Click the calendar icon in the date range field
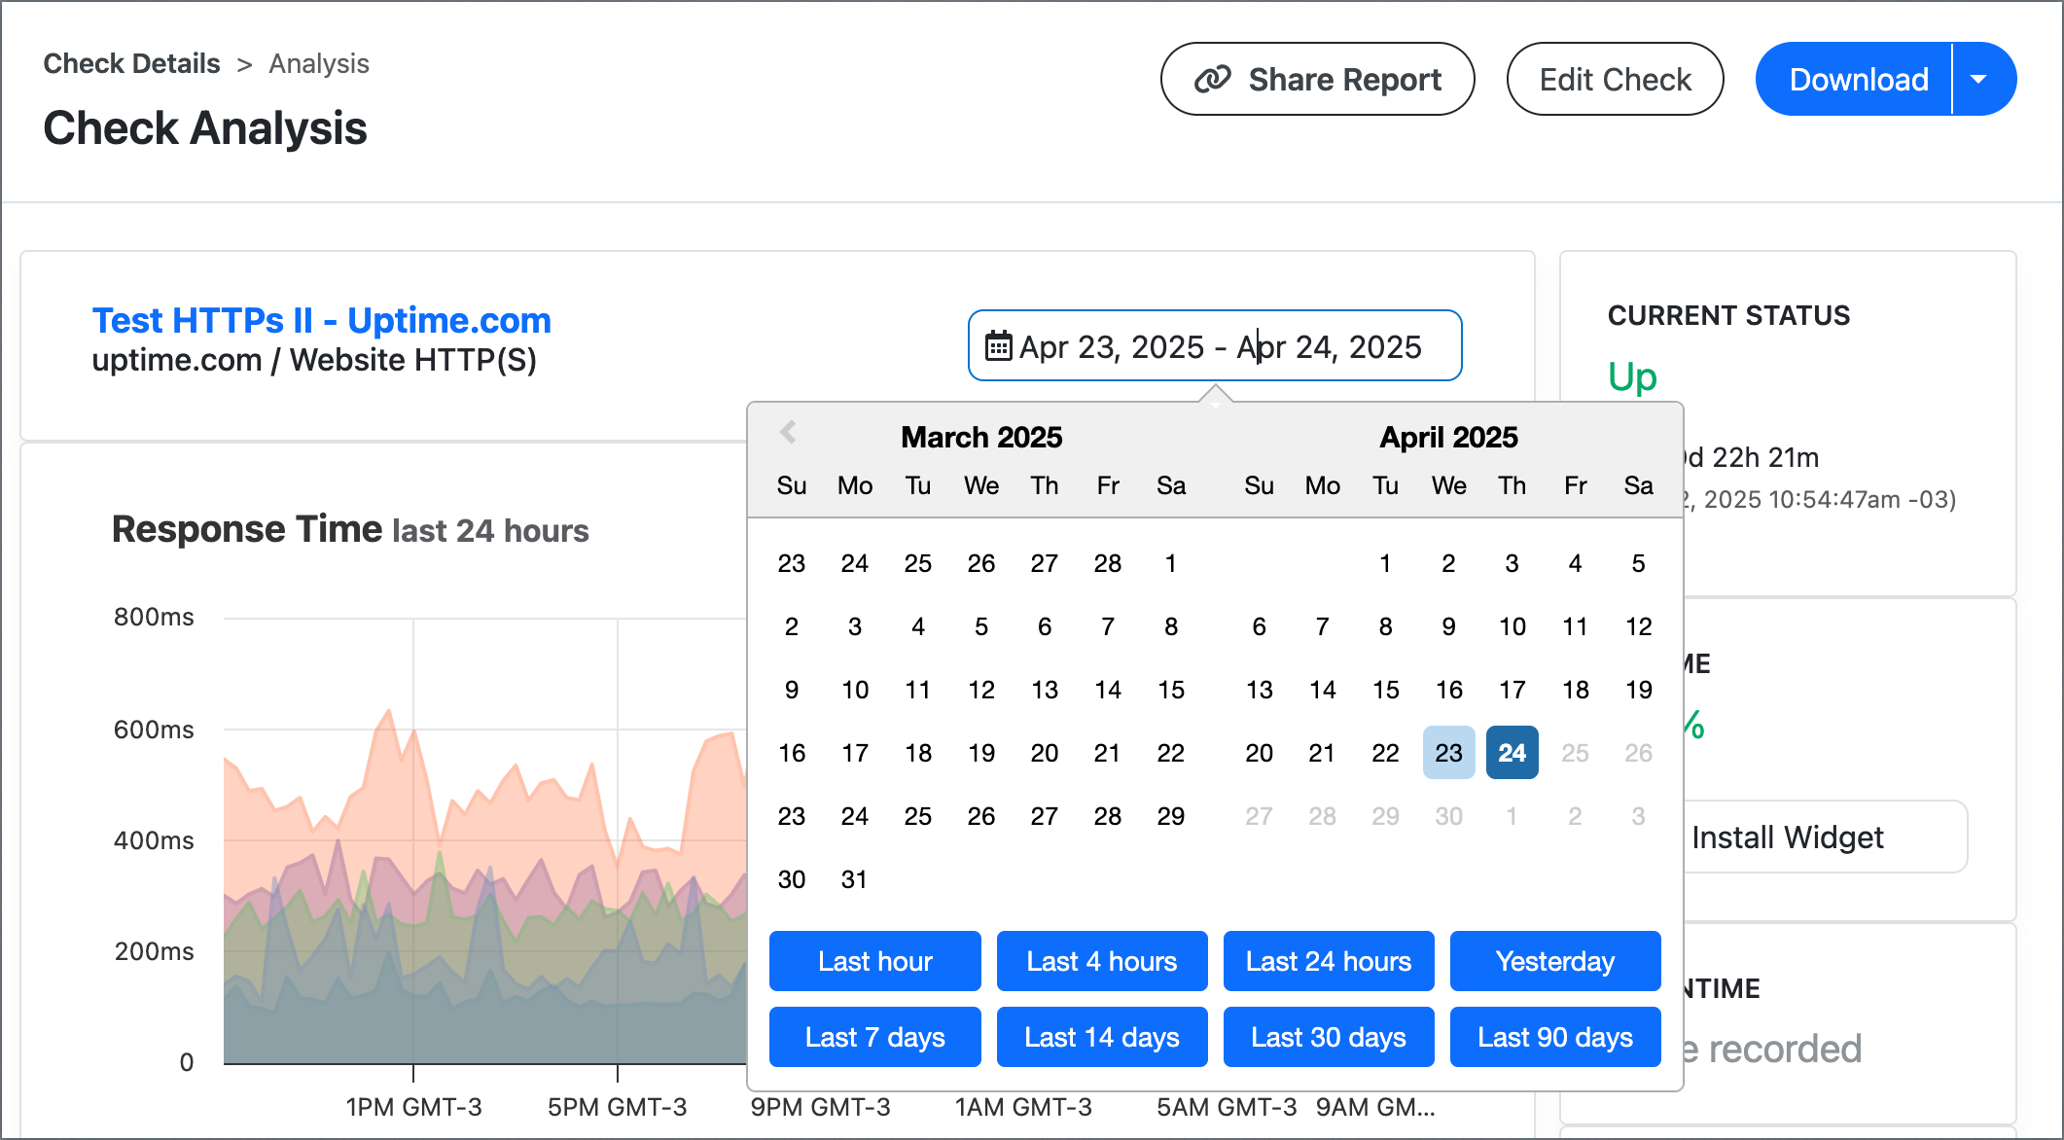The image size is (2064, 1140). pos(998,345)
